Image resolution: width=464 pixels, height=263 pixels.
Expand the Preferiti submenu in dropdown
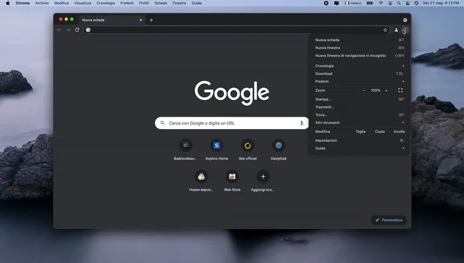click(x=359, y=81)
